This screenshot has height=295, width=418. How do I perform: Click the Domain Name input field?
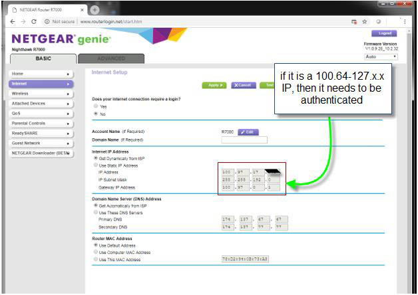(x=244, y=140)
